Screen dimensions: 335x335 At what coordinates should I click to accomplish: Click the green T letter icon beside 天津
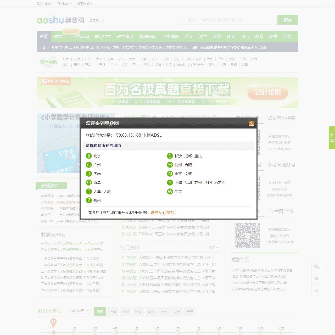tap(89, 192)
